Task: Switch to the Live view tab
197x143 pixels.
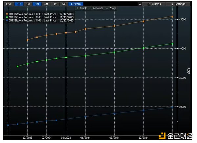Action: click(x=9, y=4)
